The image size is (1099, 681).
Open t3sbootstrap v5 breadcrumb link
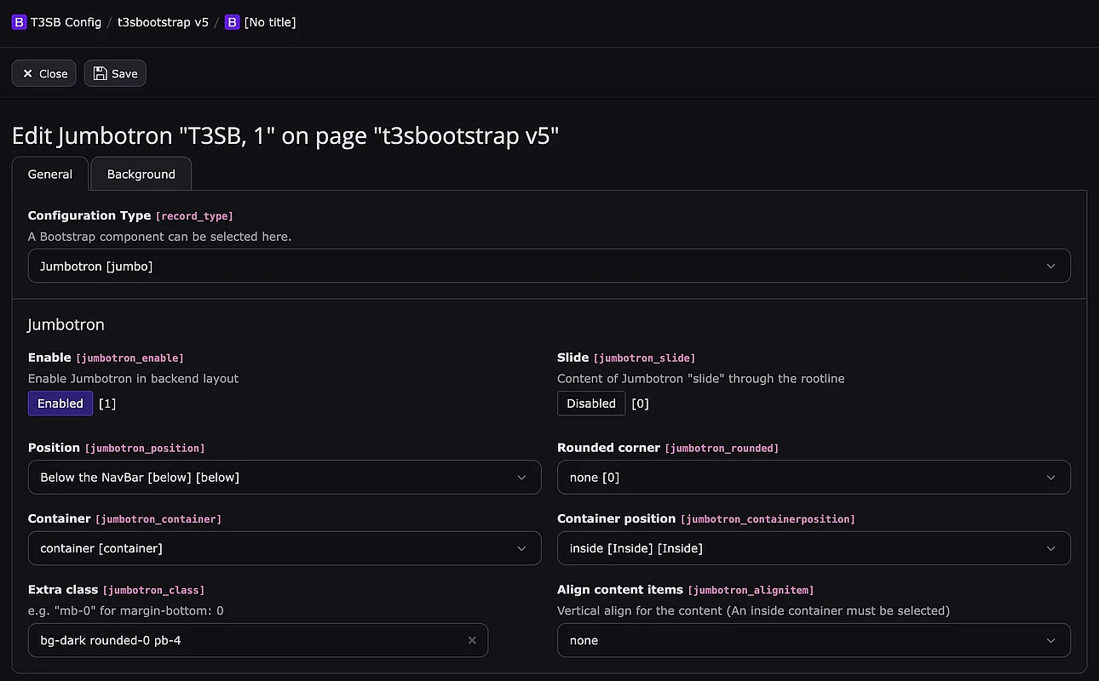point(163,22)
